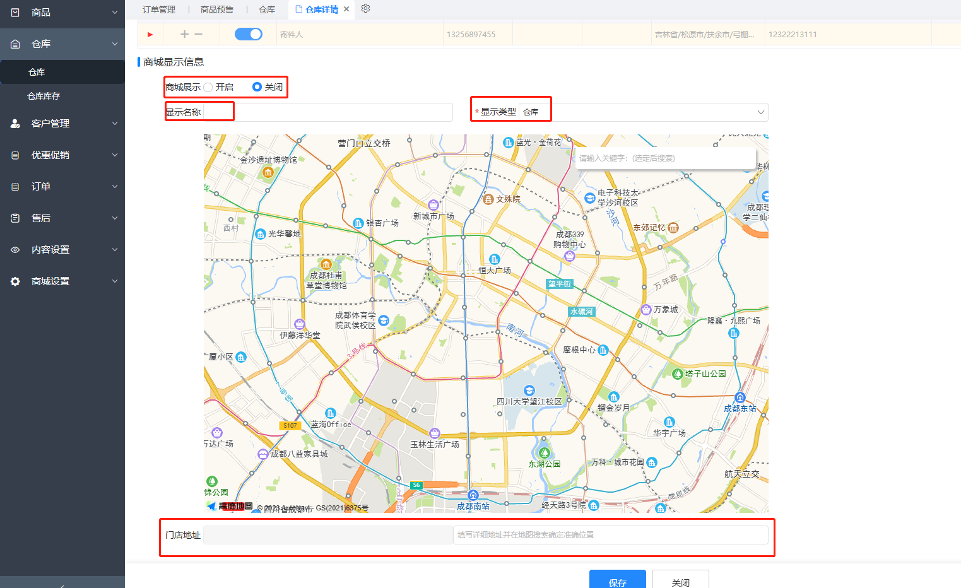Click the 成都东站 station marker on map
The image size is (961, 588).
[x=740, y=397]
